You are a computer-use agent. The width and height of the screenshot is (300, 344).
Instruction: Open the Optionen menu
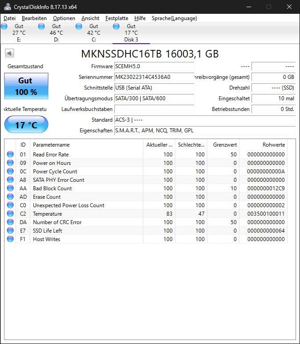[64, 18]
